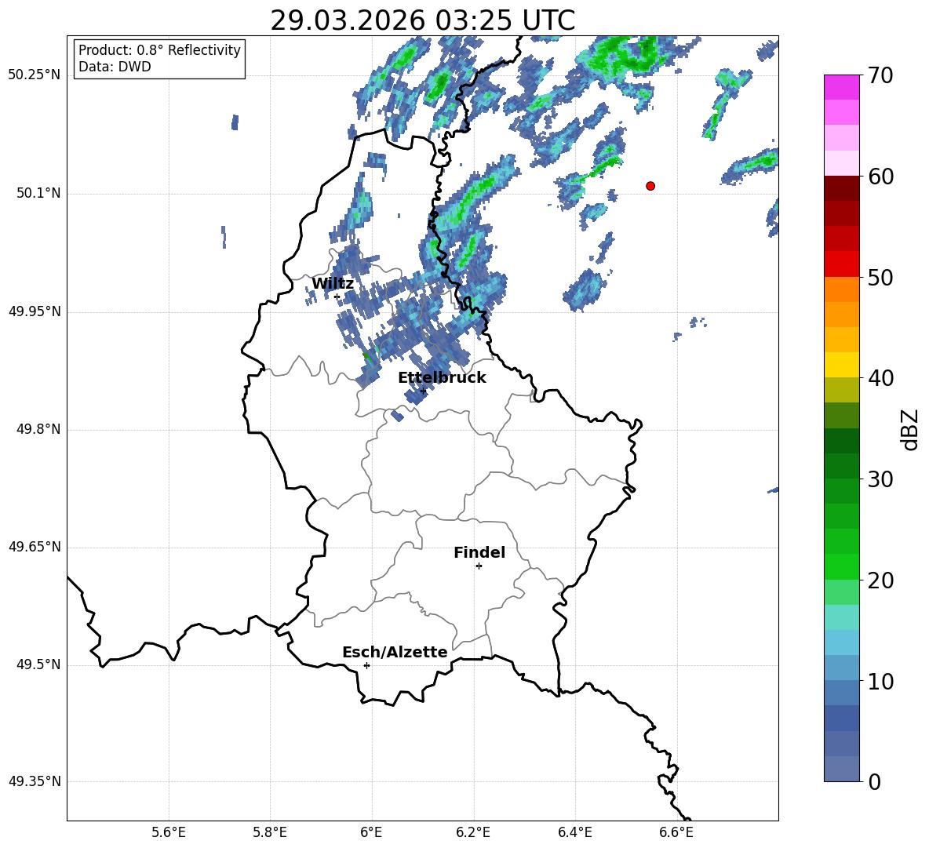Click colorbar tick label 20
The width and height of the screenshot is (929, 848).
point(880,580)
